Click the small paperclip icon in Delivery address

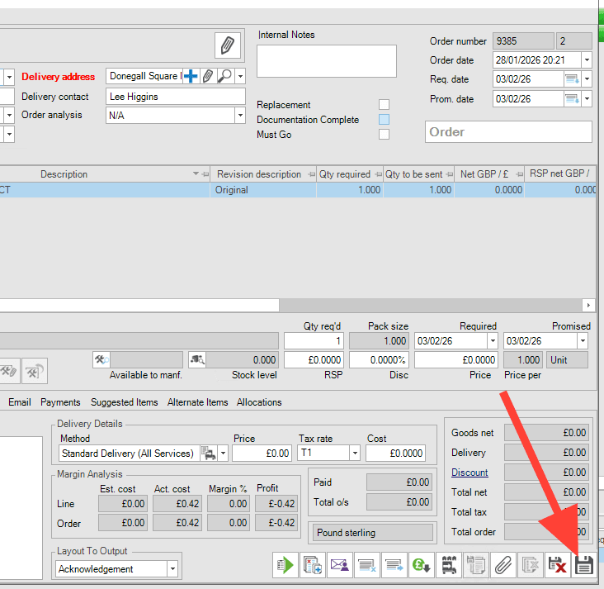(208, 76)
